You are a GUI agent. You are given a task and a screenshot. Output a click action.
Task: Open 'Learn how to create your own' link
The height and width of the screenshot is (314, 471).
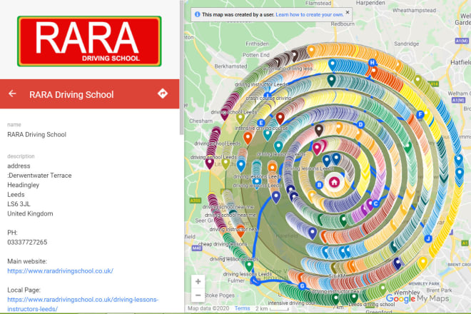[310, 14]
